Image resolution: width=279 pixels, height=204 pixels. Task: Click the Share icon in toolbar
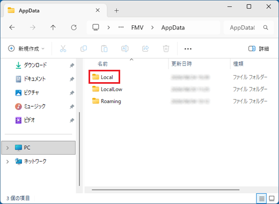(x=145, y=49)
